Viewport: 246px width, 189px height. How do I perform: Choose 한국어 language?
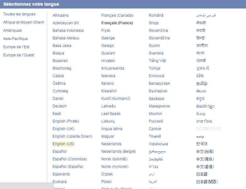[x=202, y=144]
